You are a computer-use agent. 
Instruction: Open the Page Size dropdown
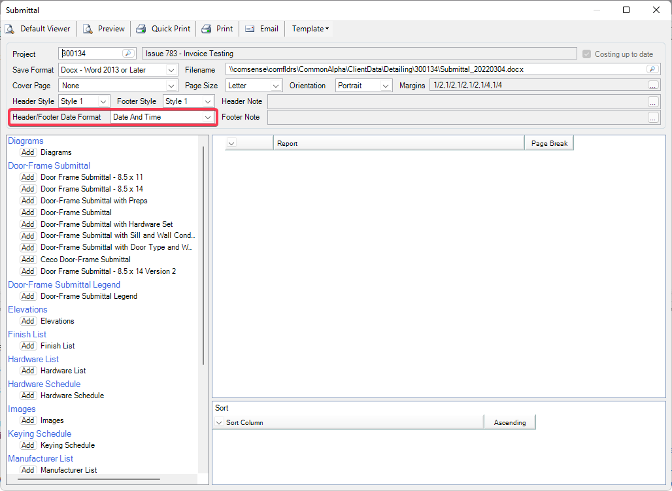point(276,86)
